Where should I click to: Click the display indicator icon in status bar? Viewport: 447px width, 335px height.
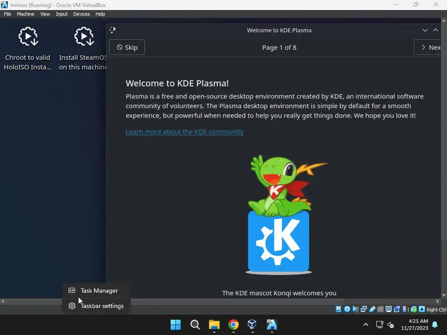pos(389,309)
